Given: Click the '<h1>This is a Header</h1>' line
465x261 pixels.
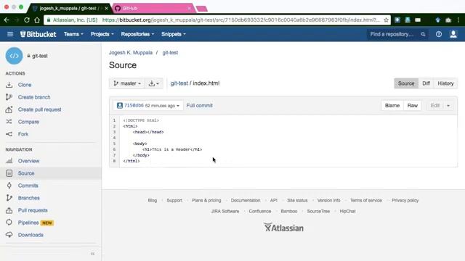Looking at the screenshot, I should tap(172, 149).
